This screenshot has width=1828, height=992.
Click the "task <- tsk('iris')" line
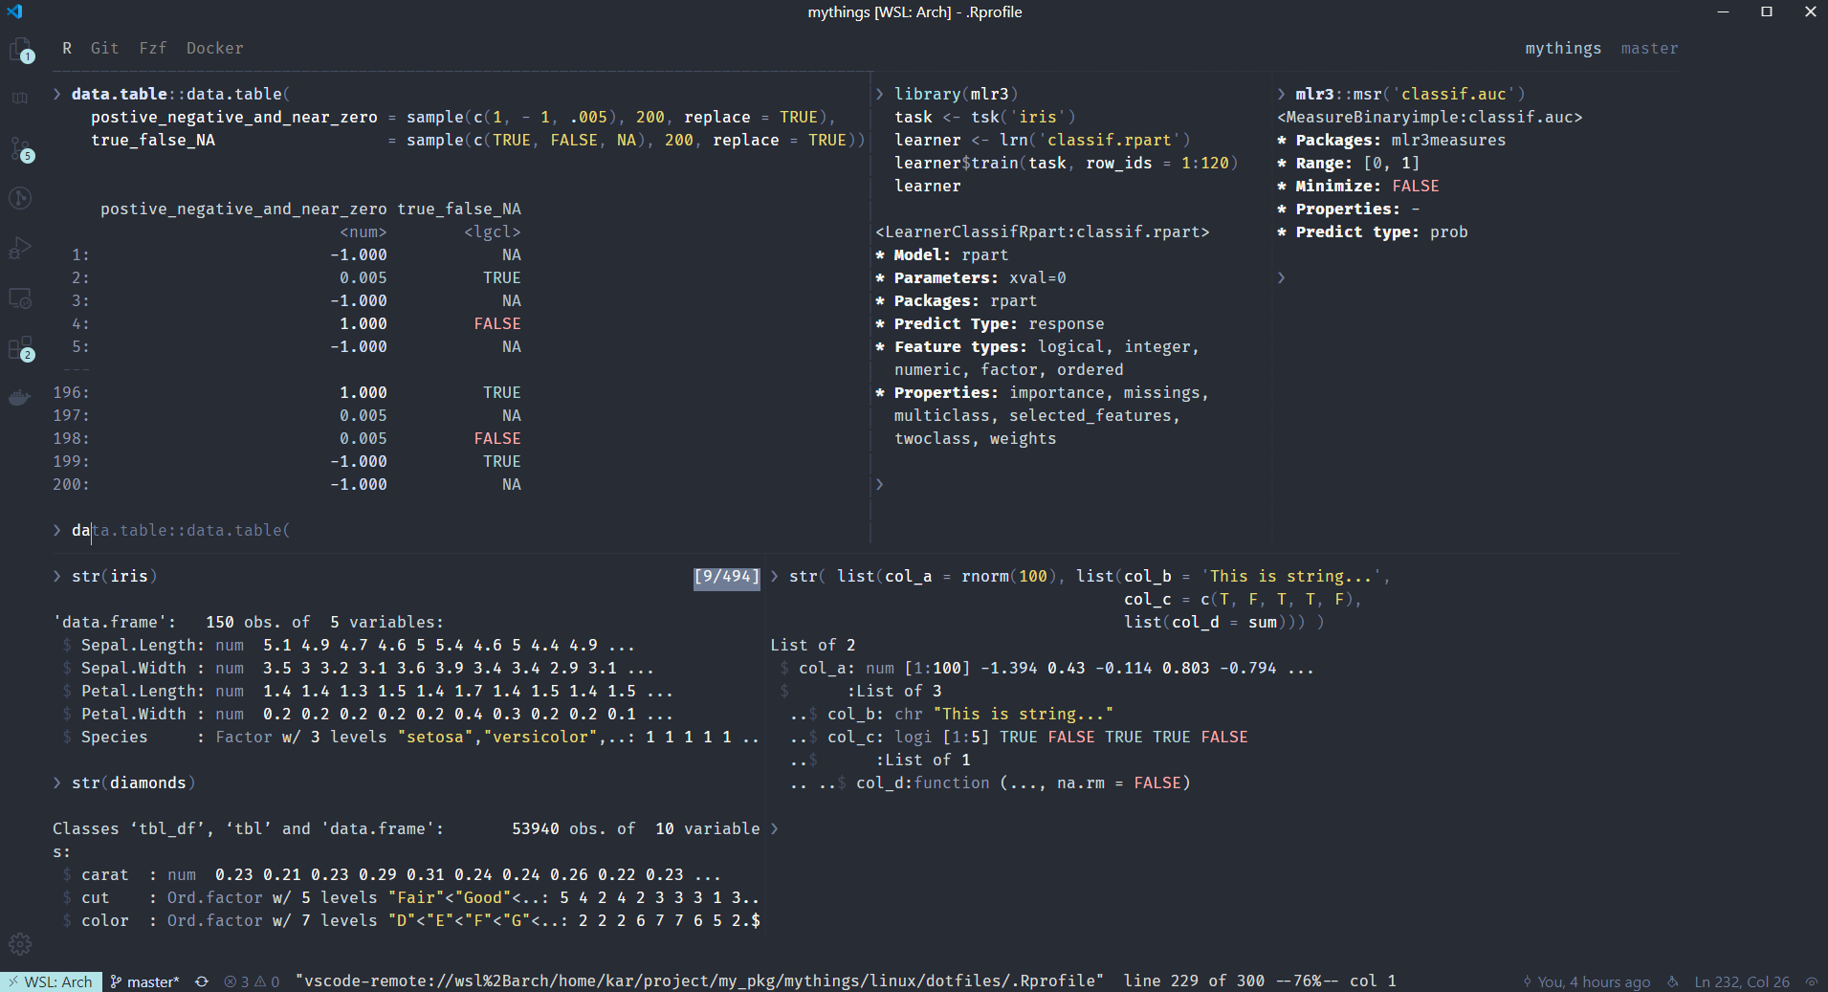[985, 117]
